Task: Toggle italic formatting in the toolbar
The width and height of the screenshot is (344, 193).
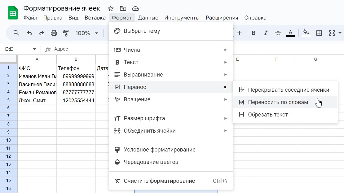Action: [266, 33]
